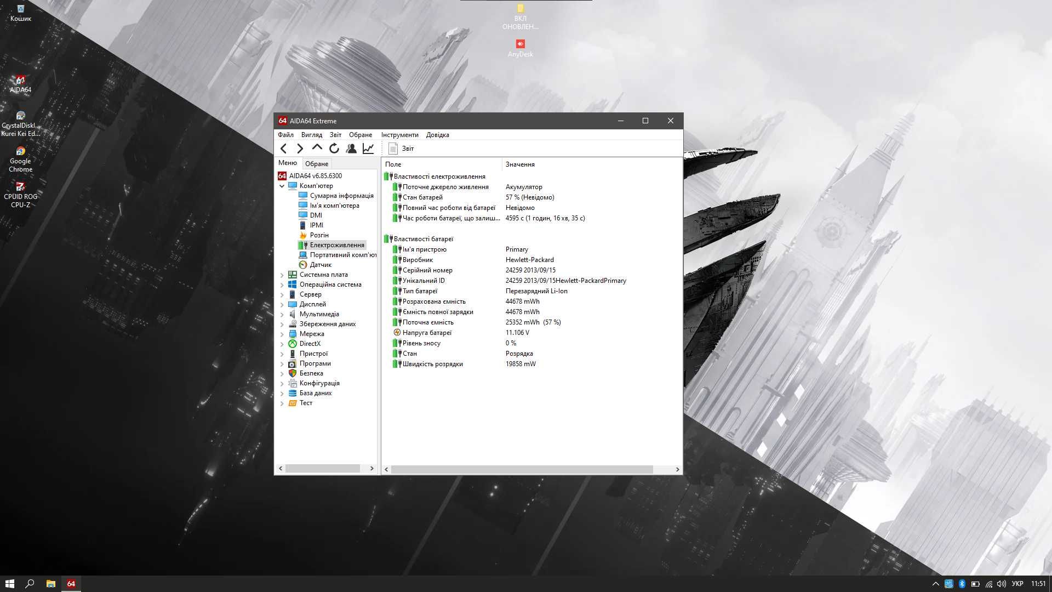Click the Пристрої device icon
1052x592 pixels.
293,354
